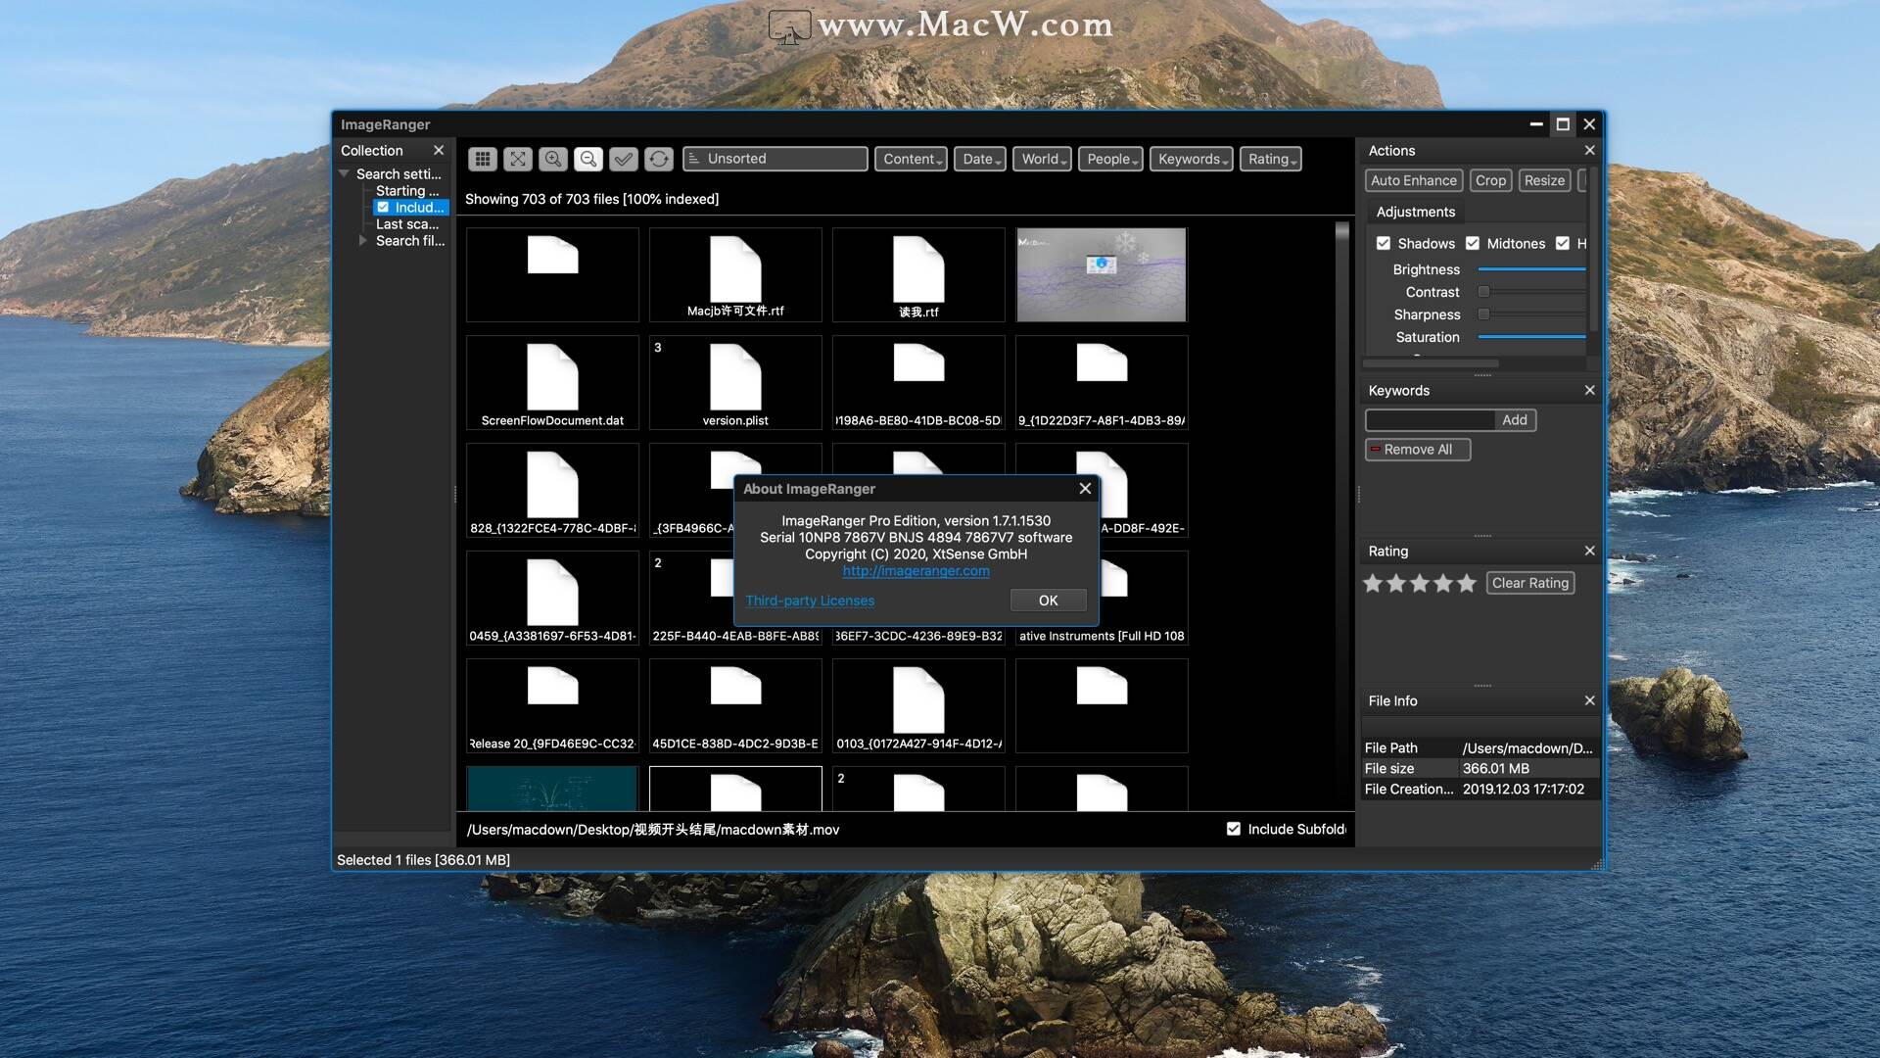The height and width of the screenshot is (1058, 1880).
Task: Open the Content filter dropdown
Action: [911, 159]
